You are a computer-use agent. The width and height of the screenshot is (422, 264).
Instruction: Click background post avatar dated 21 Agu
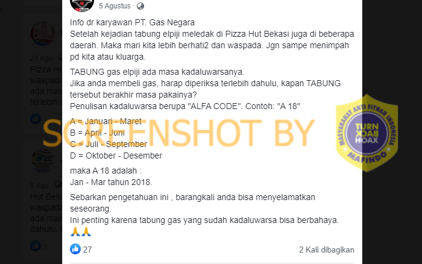pyautogui.click(x=43, y=33)
